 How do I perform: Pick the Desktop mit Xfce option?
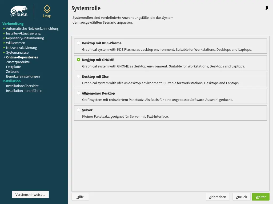(x=78, y=76)
